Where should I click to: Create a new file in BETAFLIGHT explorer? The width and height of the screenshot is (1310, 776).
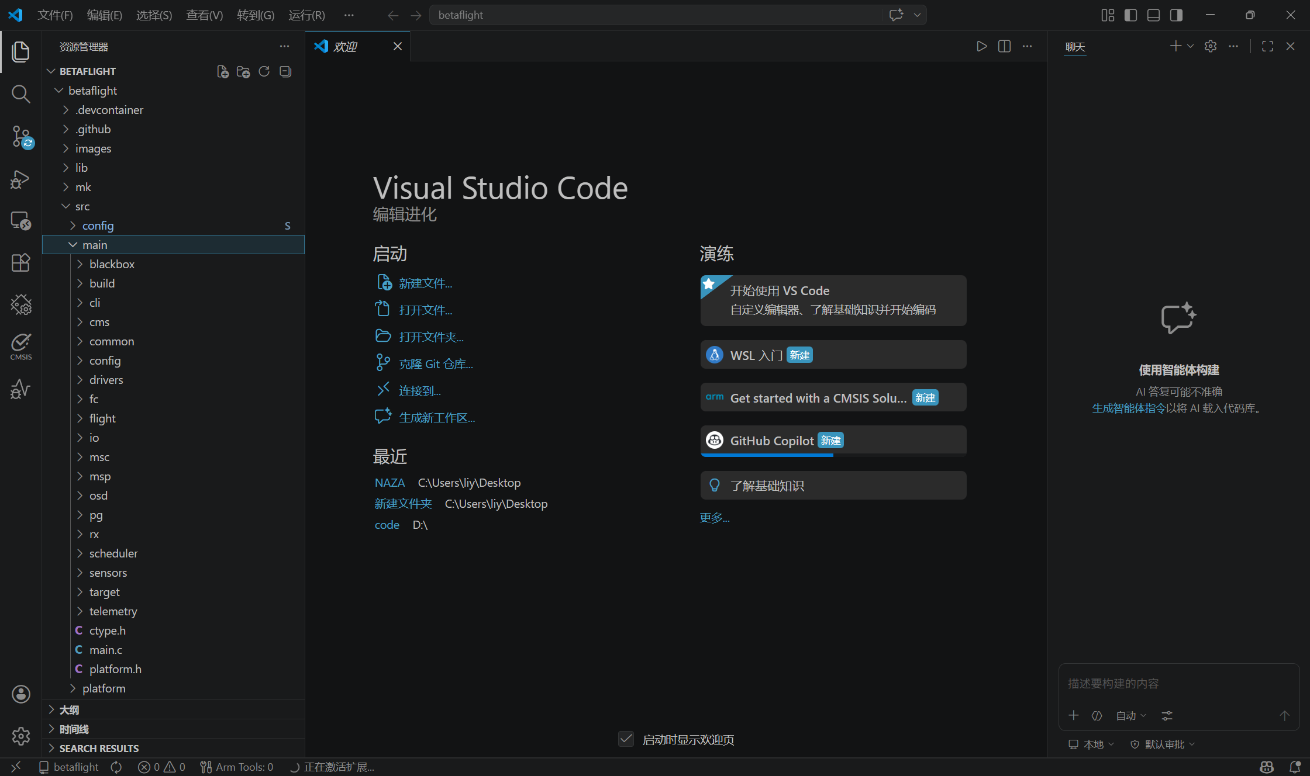pos(222,71)
